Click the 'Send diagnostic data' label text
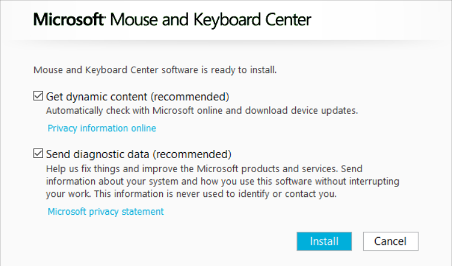452x266 pixels. tap(98, 155)
